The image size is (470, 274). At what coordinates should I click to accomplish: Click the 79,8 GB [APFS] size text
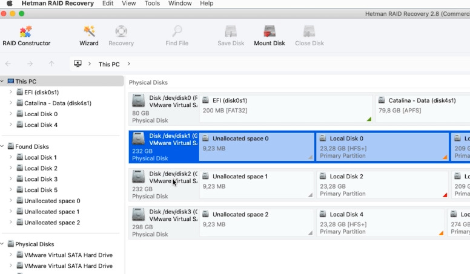point(400,111)
